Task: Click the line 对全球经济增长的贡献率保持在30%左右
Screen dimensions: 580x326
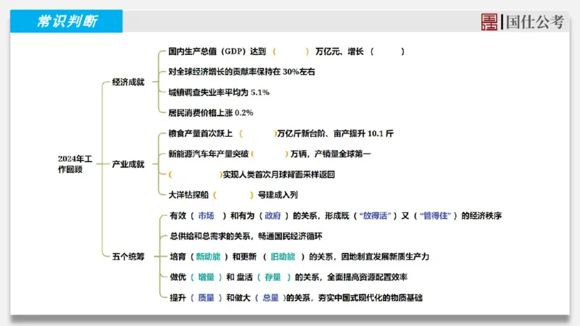Action: tap(241, 72)
